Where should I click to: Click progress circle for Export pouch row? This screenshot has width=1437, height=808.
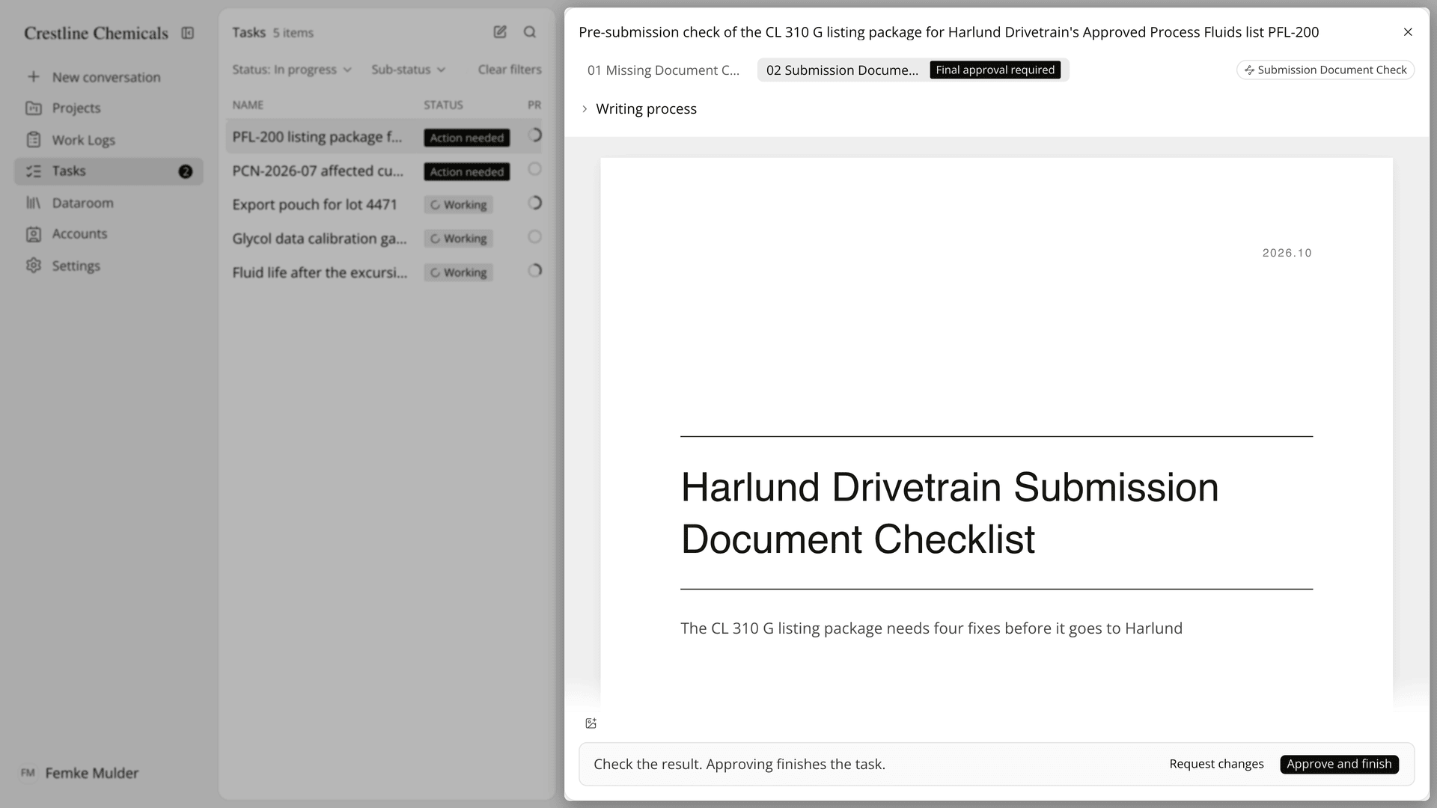click(534, 203)
